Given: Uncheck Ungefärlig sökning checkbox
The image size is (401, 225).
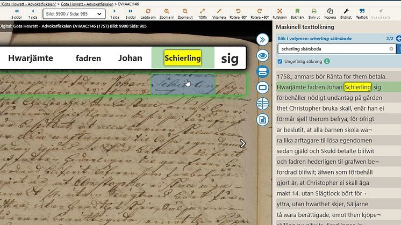Looking at the screenshot, I should click(281, 61).
